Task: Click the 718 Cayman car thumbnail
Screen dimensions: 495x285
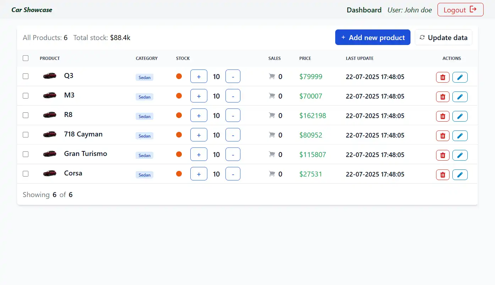Action: (x=49, y=134)
